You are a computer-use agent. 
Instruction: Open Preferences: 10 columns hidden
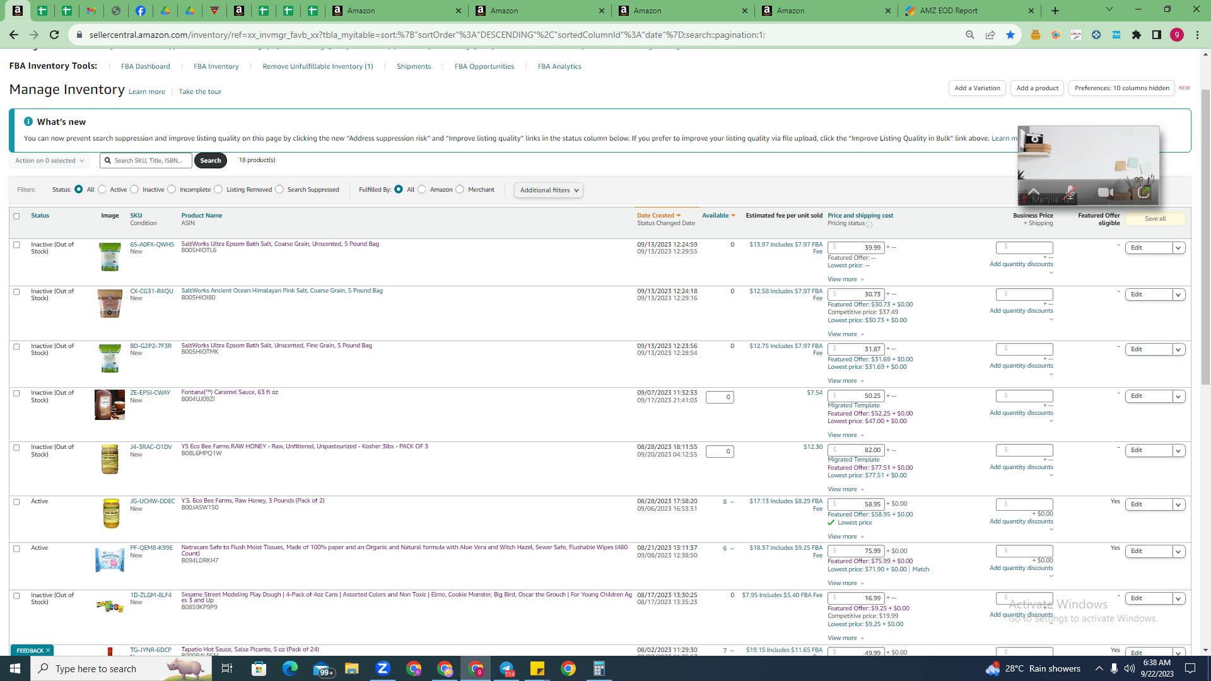(x=1121, y=88)
